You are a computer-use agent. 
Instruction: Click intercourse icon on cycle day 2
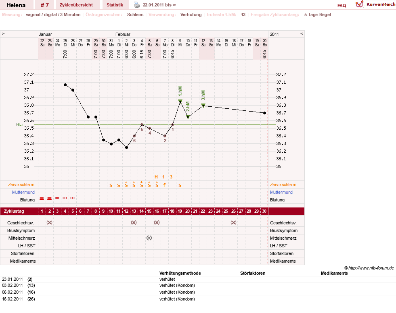[x=50, y=222]
